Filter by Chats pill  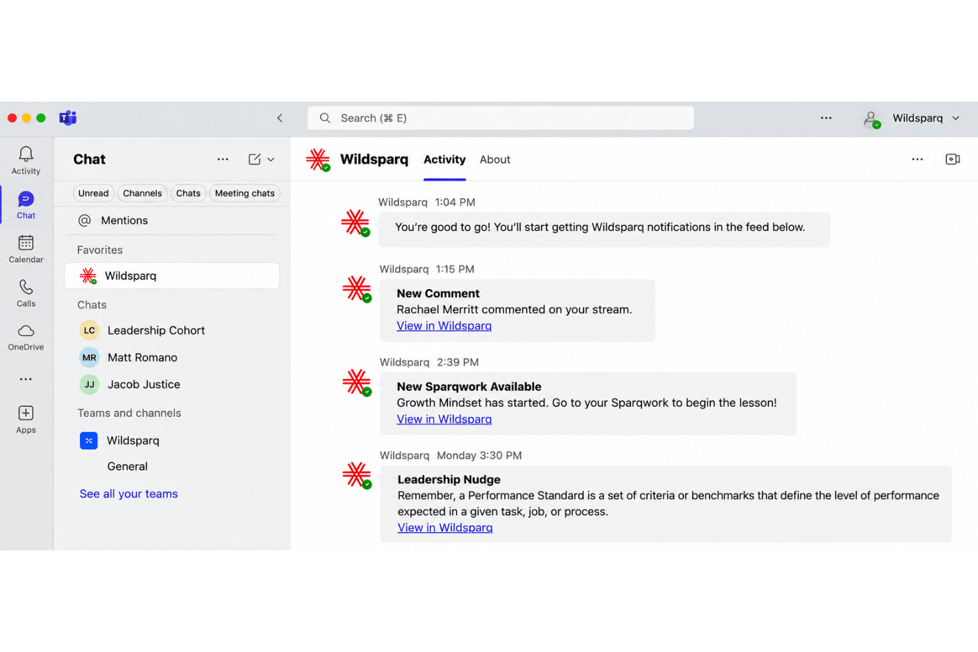click(188, 194)
